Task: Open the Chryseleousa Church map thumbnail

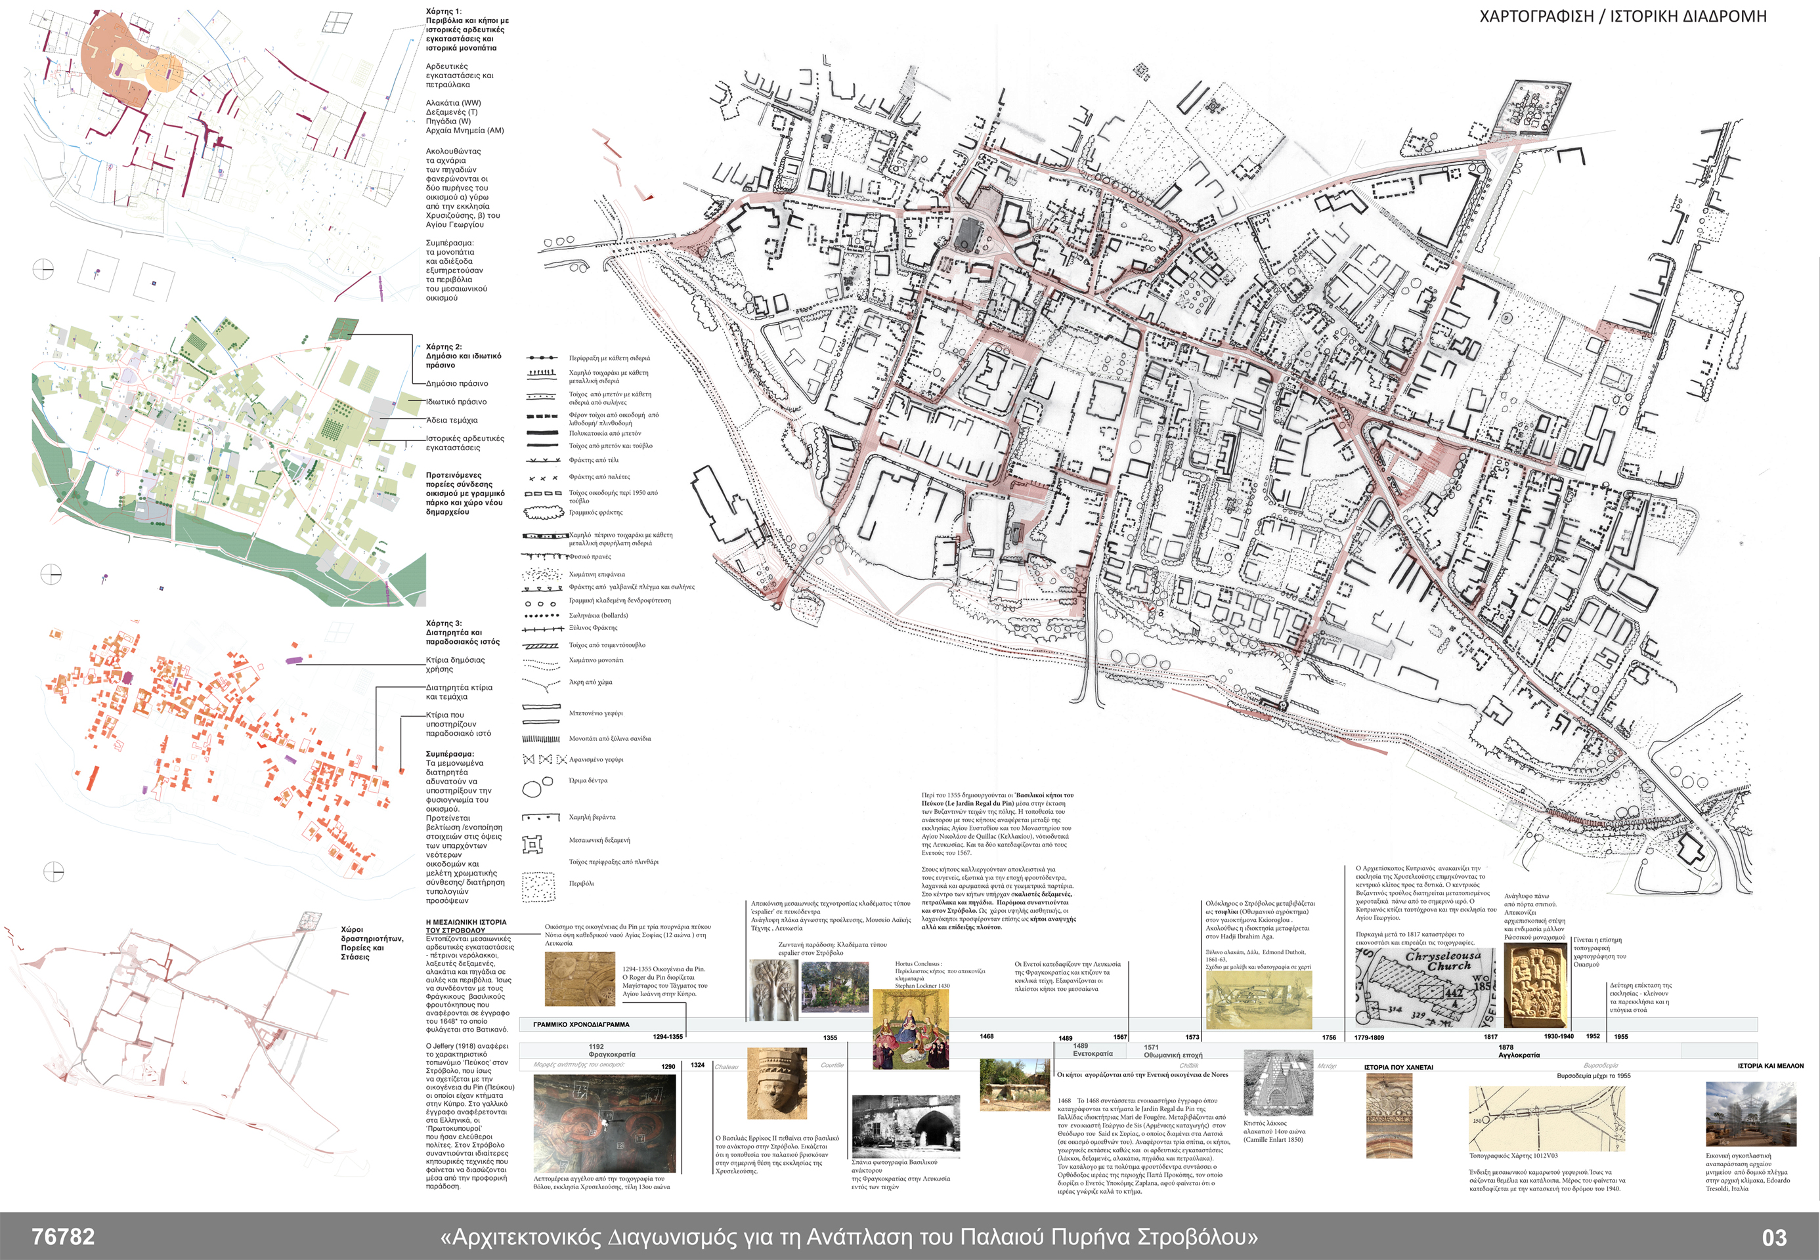Action: pos(1426,988)
